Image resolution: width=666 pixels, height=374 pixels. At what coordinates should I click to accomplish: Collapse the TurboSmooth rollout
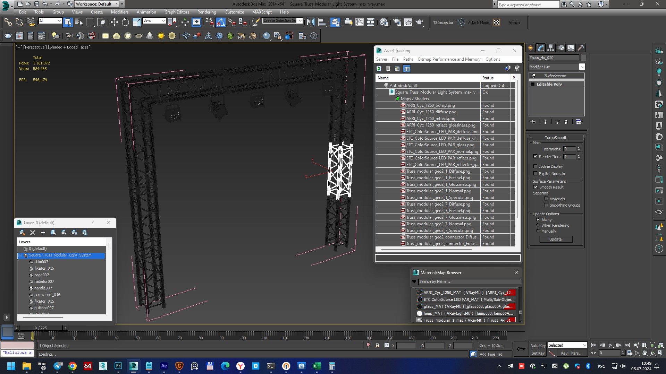point(531,138)
